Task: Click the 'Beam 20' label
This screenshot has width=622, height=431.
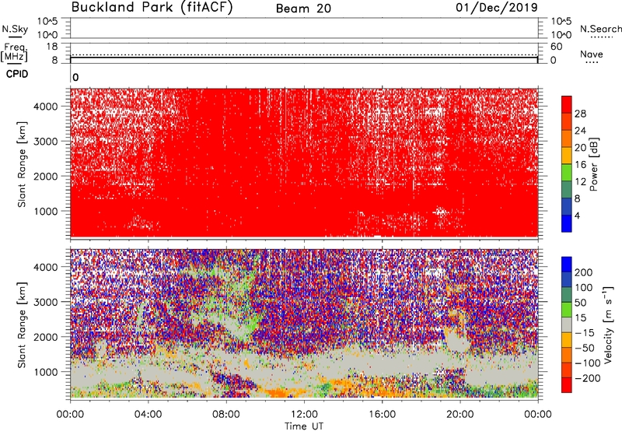Action: [303, 9]
